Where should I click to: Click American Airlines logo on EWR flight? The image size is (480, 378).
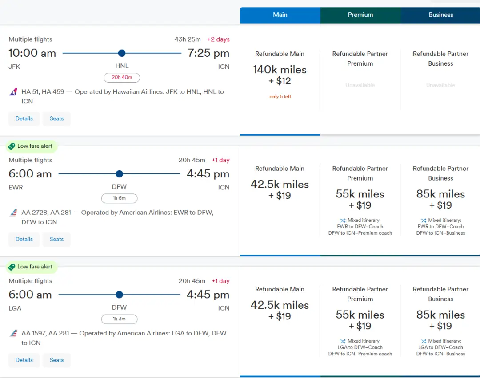coord(13,213)
